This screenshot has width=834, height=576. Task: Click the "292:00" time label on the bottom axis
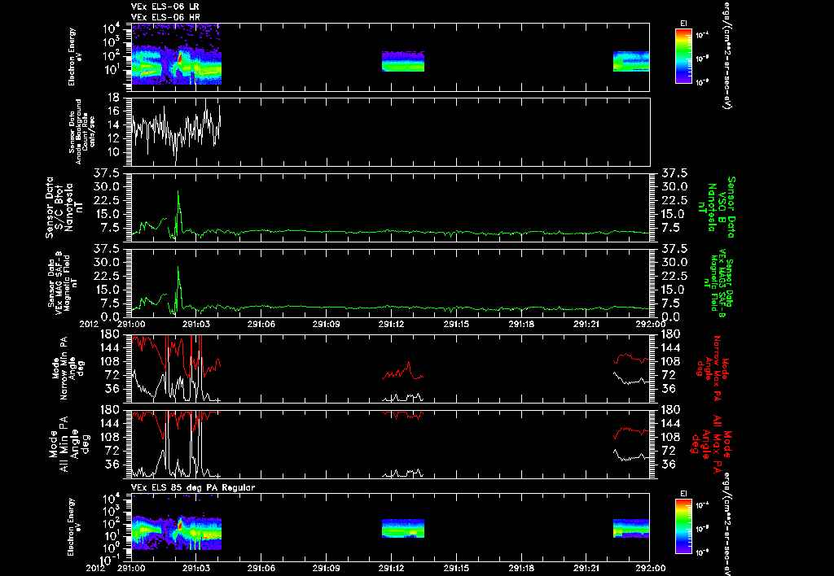pos(650,568)
